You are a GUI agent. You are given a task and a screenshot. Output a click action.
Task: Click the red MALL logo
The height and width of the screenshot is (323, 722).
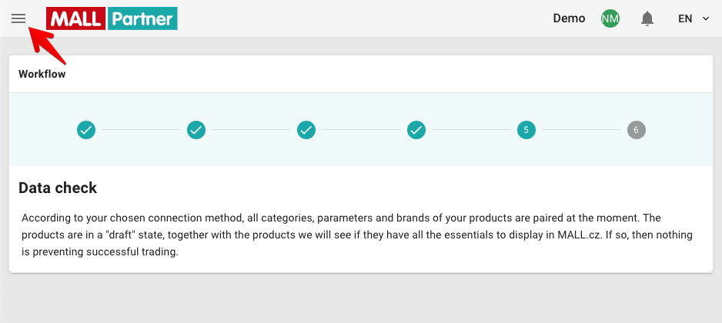click(76, 18)
